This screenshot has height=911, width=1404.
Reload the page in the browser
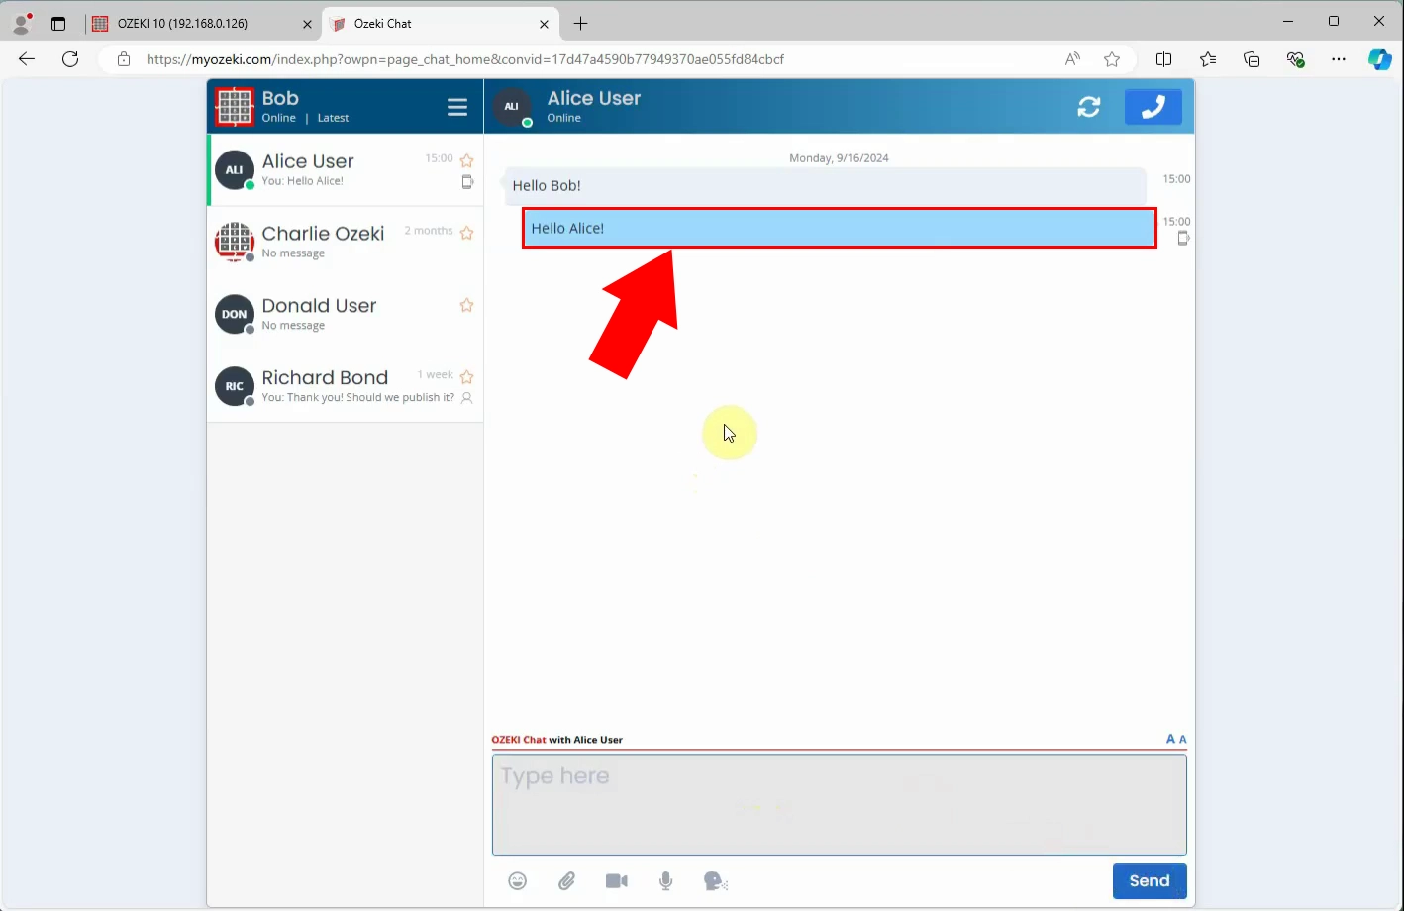(70, 59)
